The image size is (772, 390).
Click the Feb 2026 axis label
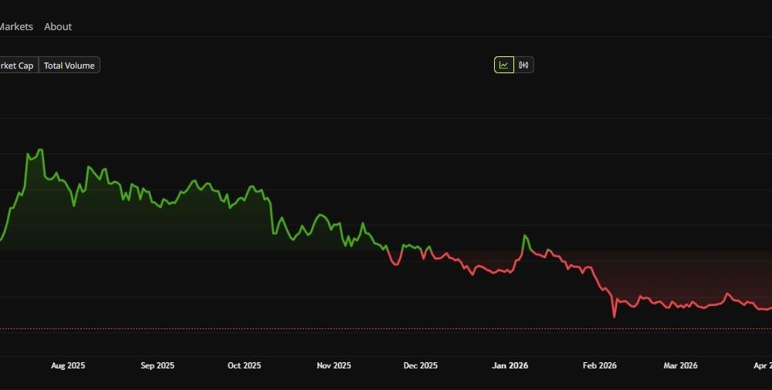point(599,365)
